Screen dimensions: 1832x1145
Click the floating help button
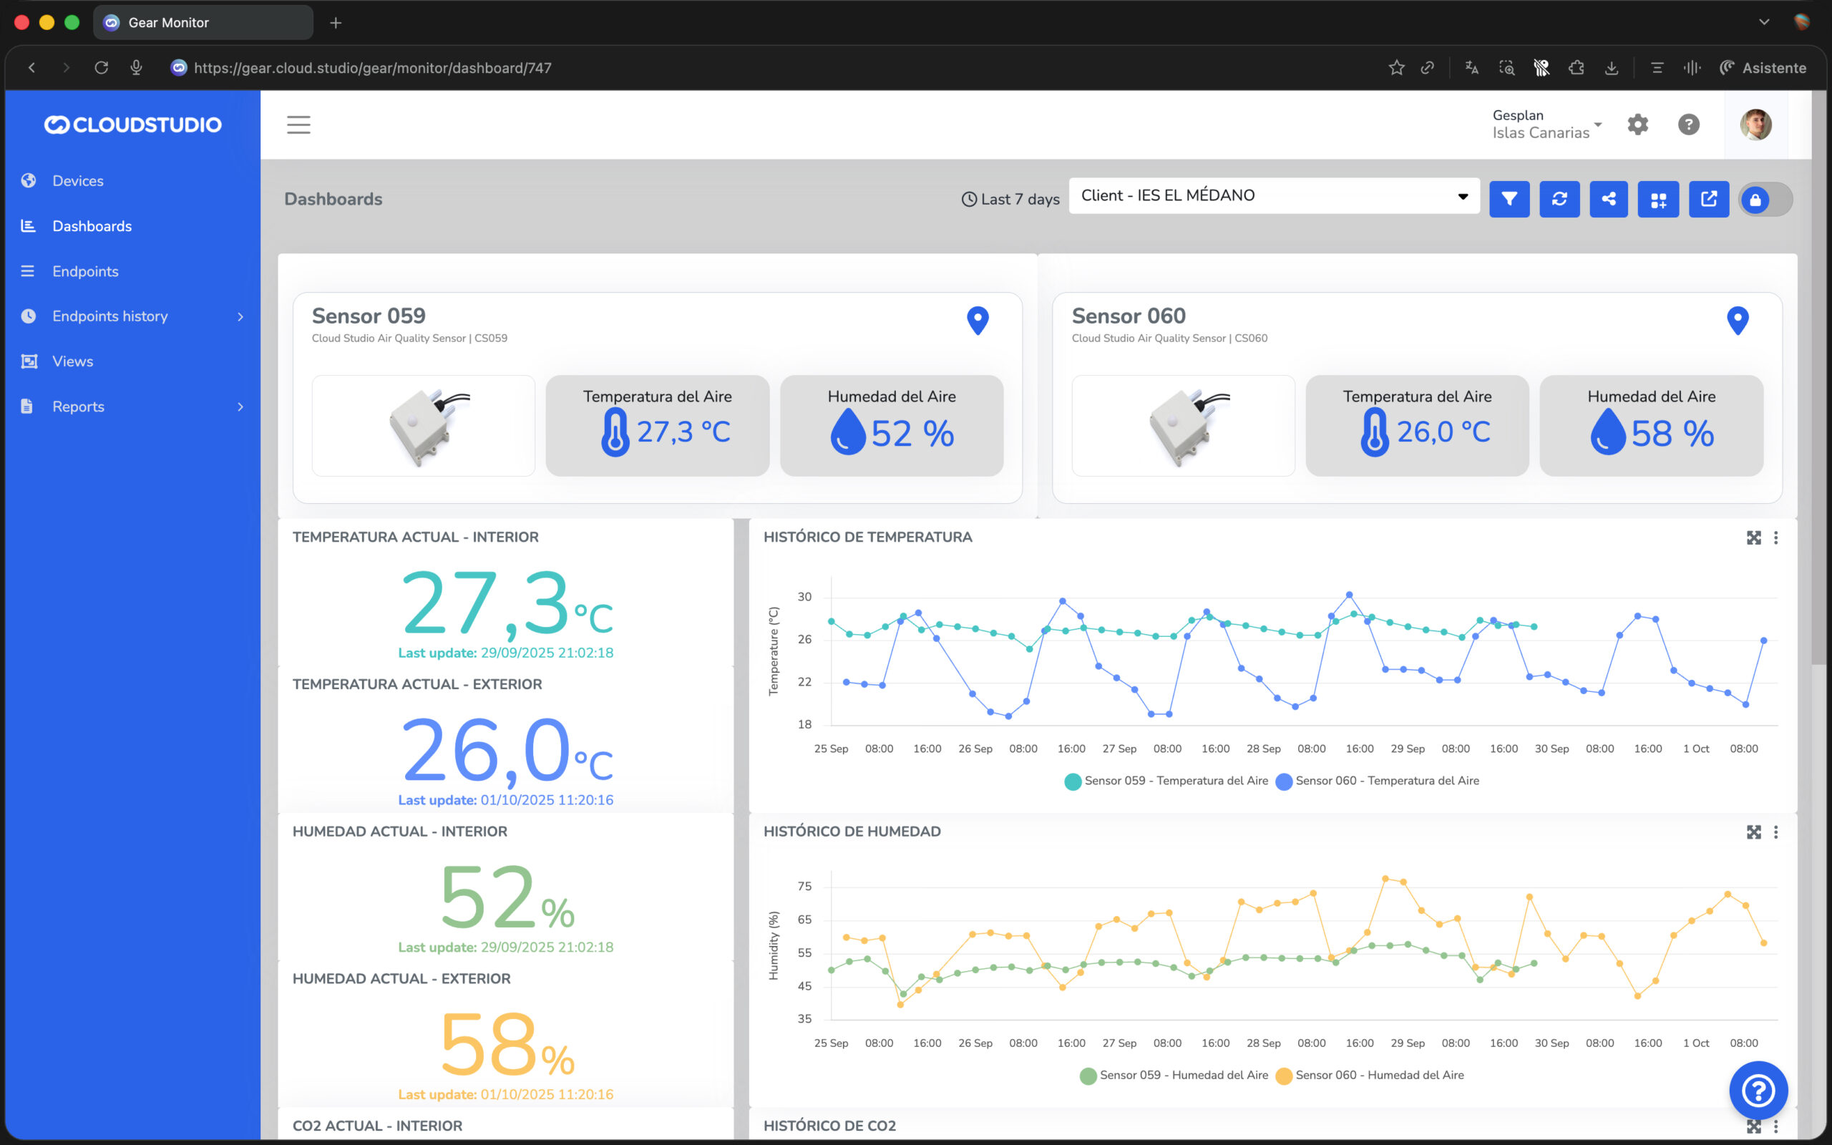[x=1758, y=1091]
